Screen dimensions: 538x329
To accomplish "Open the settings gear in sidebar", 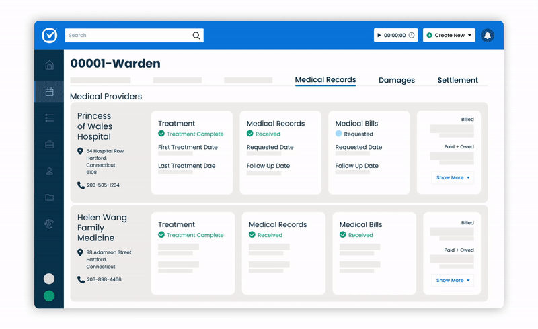I will [49, 224].
